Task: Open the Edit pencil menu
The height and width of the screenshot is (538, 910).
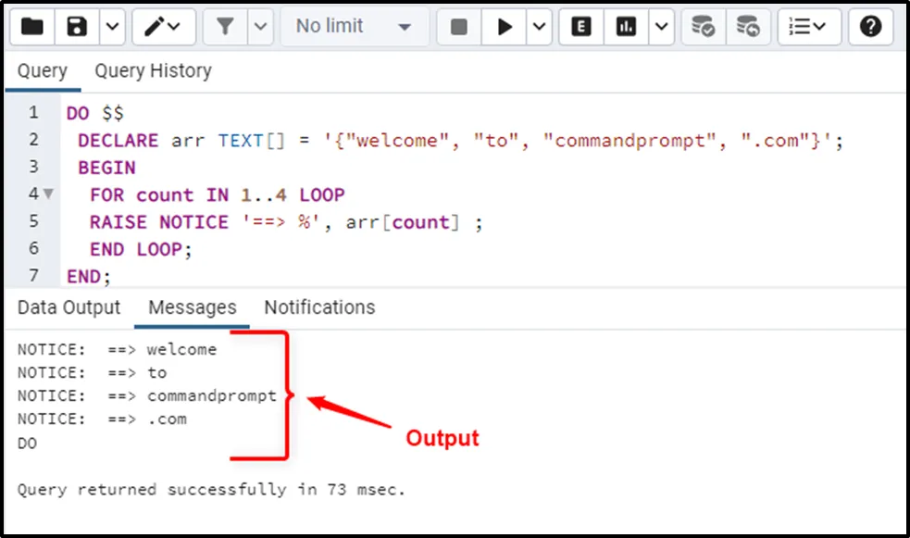Action: [x=163, y=27]
